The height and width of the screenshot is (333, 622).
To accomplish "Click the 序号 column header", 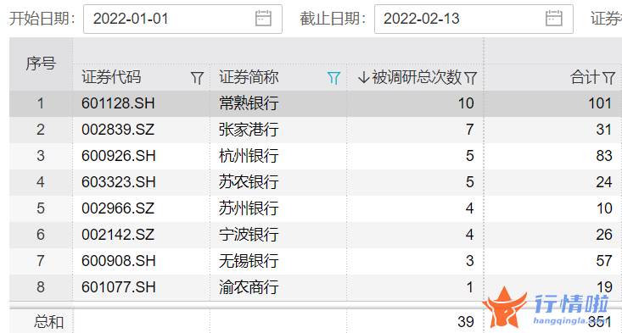I will (x=41, y=64).
